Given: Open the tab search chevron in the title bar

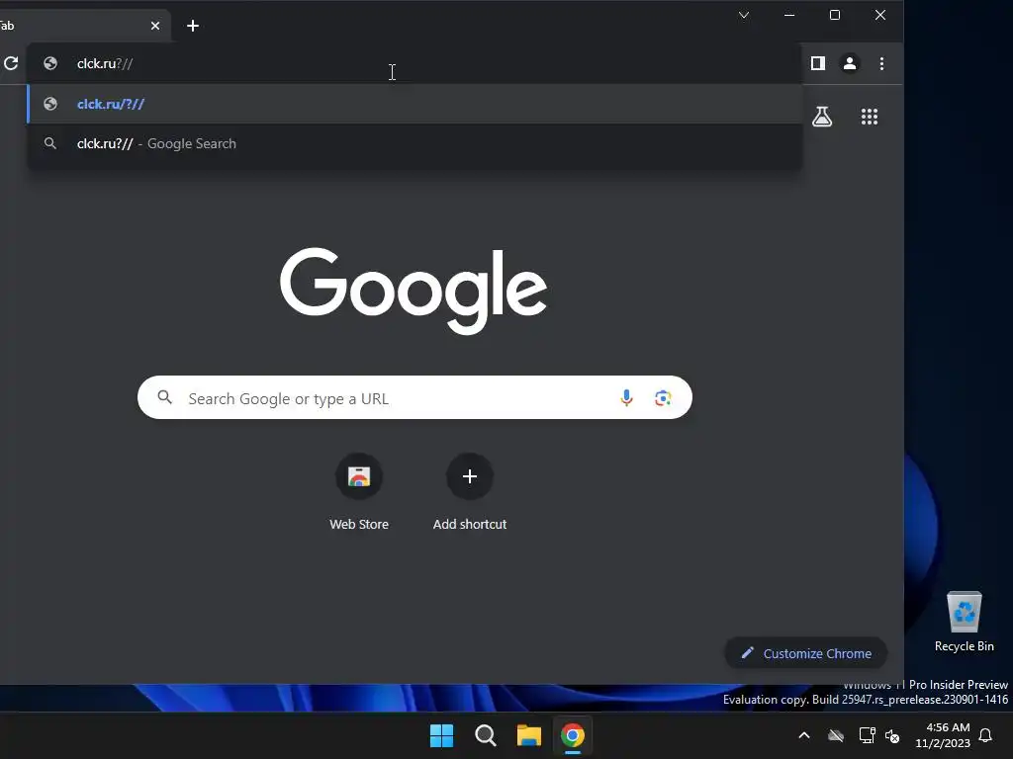Looking at the screenshot, I should click(744, 15).
